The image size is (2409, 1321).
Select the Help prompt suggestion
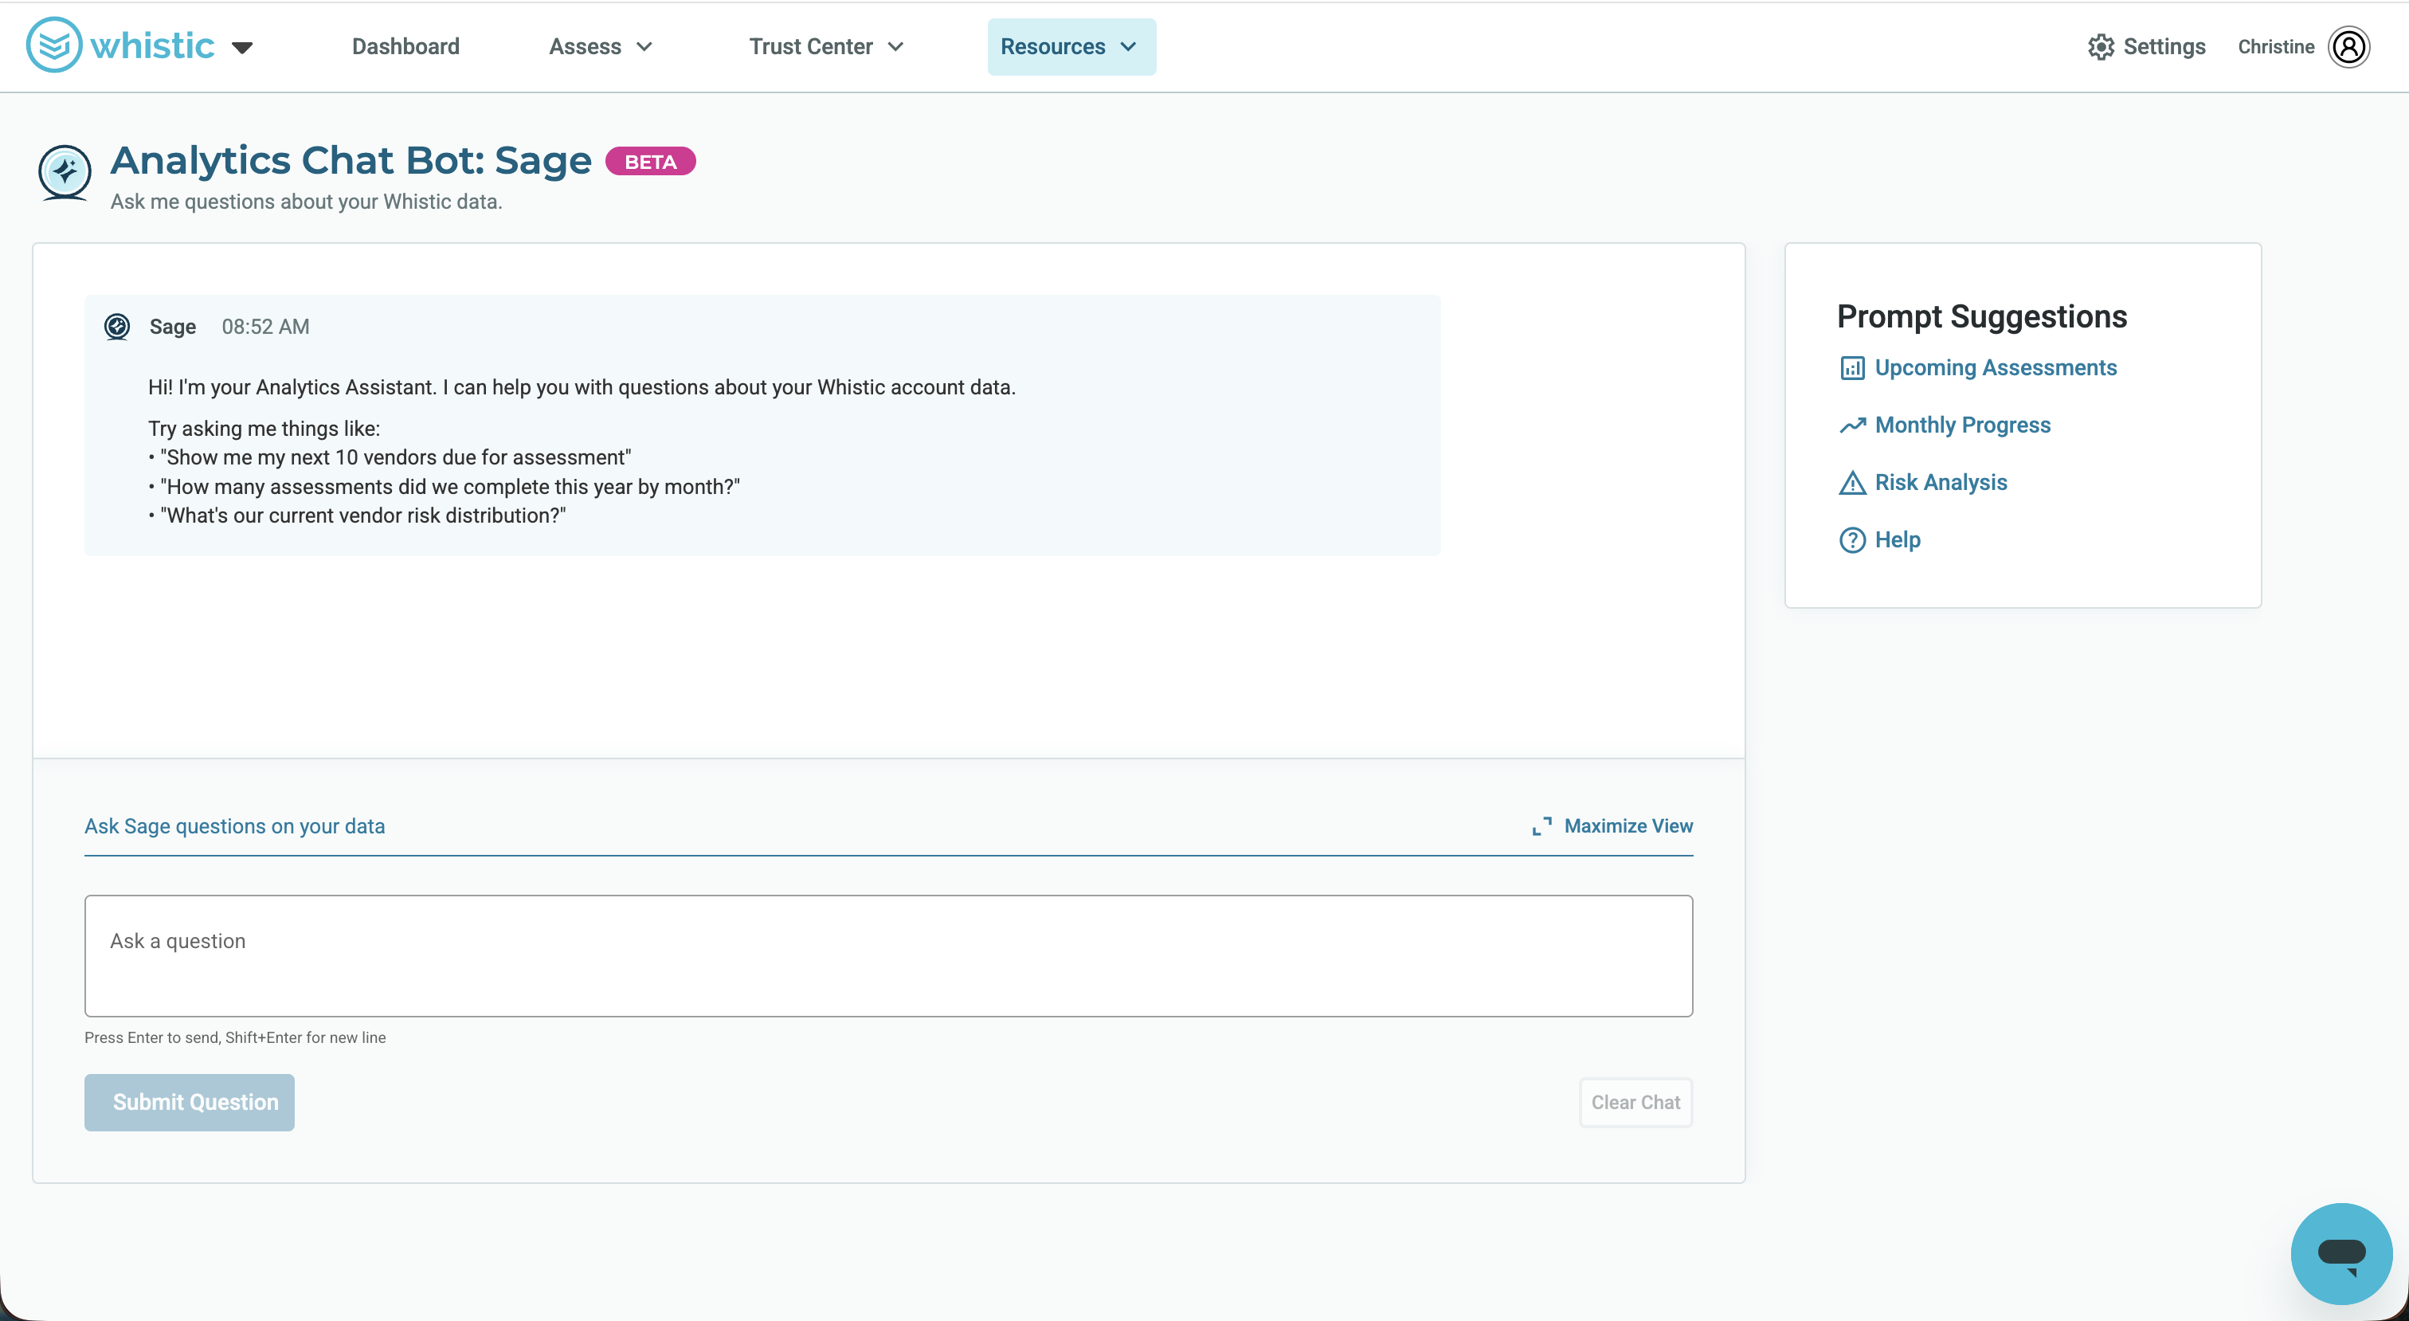coord(1897,540)
